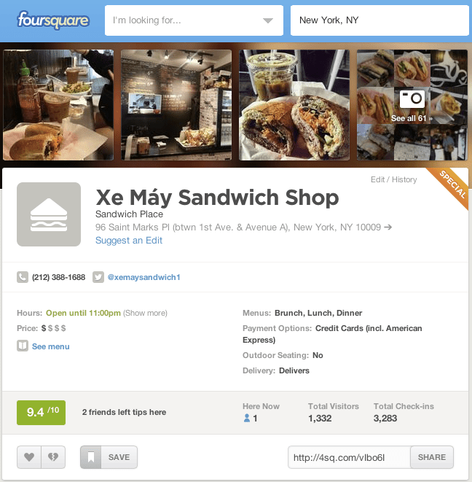Expand the "I'm looking for" dropdown arrow
Image resolution: width=472 pixels, height=482 pixels.
[268, 20]
